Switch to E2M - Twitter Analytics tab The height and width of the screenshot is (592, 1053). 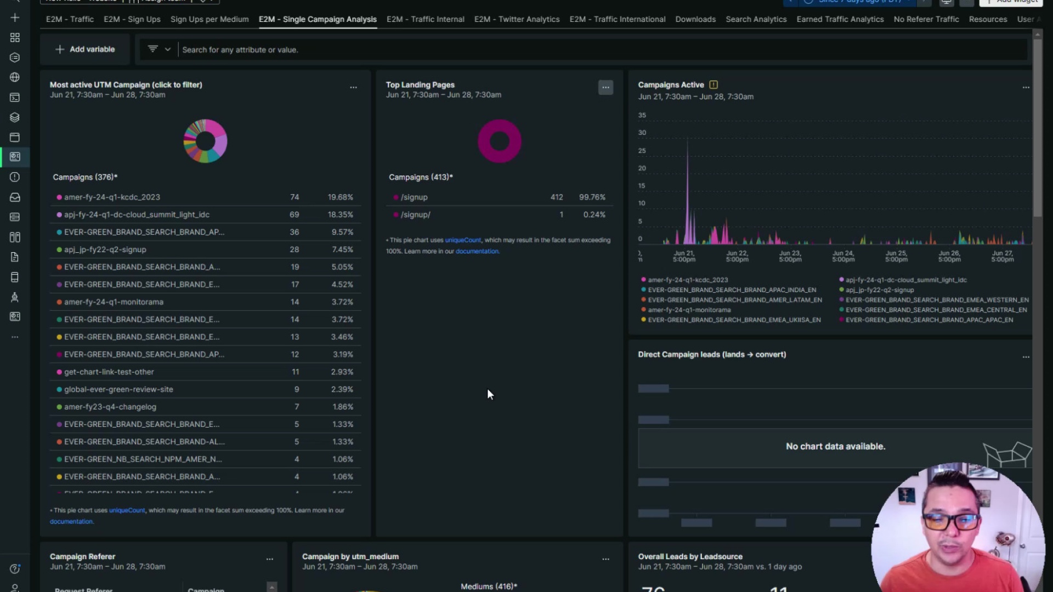(x=517, y=19)
